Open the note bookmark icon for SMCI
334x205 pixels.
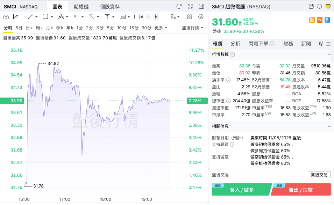(311, 6)
